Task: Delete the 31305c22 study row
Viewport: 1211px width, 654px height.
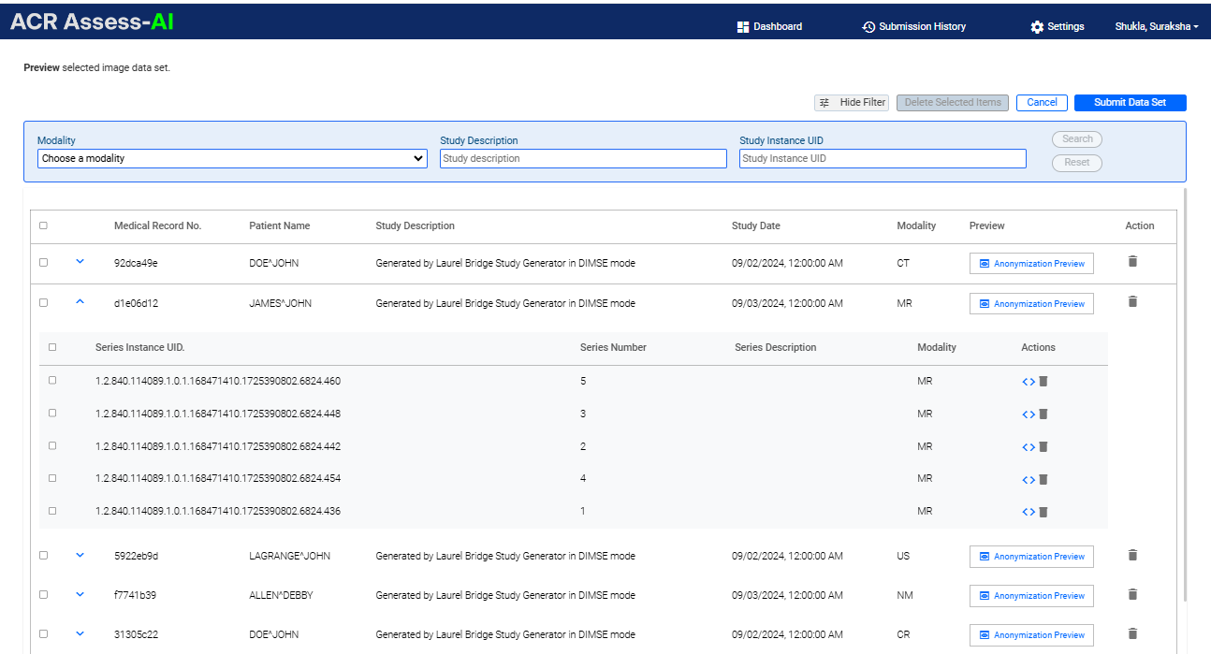Action: pos(1132,633)
